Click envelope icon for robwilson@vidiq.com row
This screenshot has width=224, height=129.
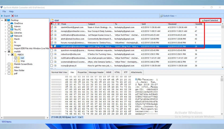(55, 54)
